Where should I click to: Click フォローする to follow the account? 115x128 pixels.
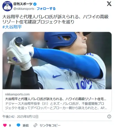46,9
